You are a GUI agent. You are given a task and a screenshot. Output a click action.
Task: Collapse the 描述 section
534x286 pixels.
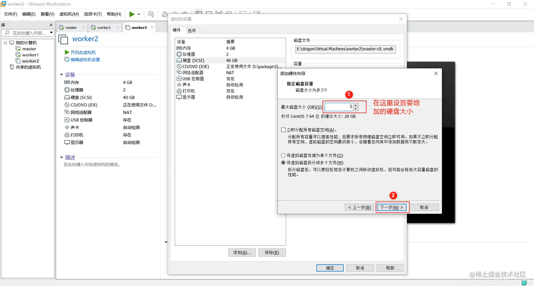[x=62, y=158]
